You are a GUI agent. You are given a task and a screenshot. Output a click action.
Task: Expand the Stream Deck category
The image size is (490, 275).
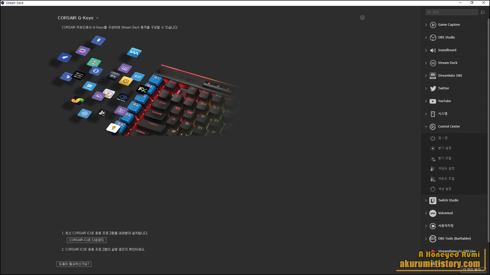(426, 63)
